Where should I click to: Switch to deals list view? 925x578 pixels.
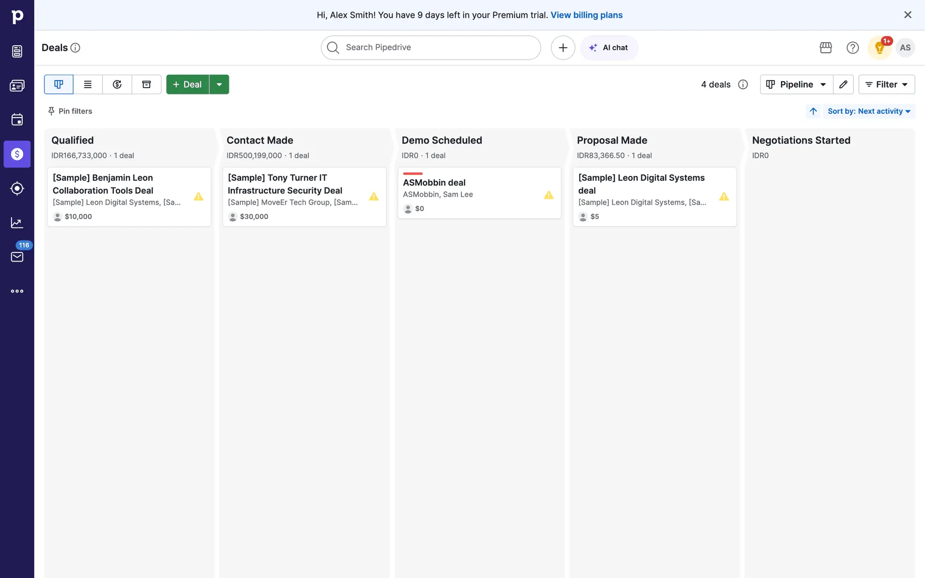pyautogui.click(x=88, y=84)
